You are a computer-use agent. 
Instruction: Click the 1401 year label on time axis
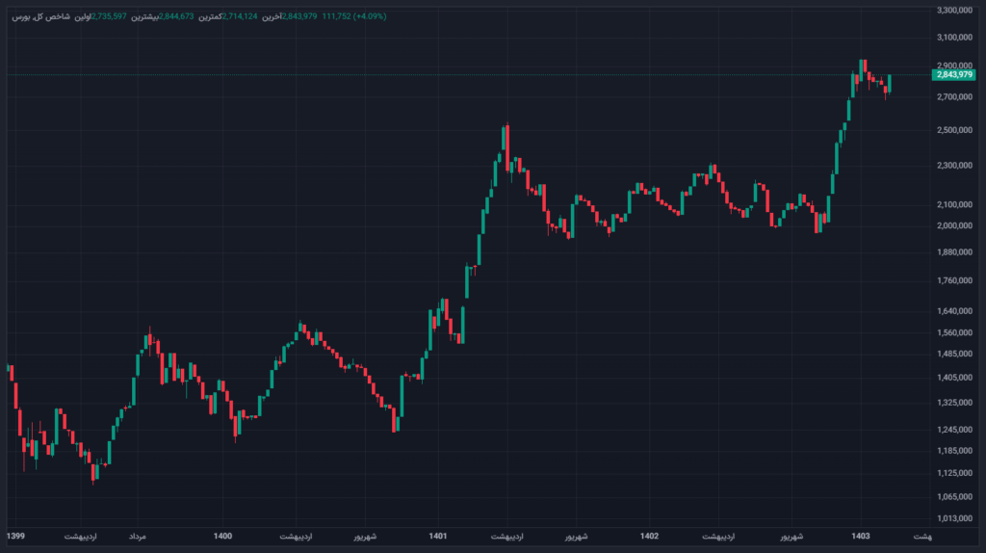tap(438, 536)
